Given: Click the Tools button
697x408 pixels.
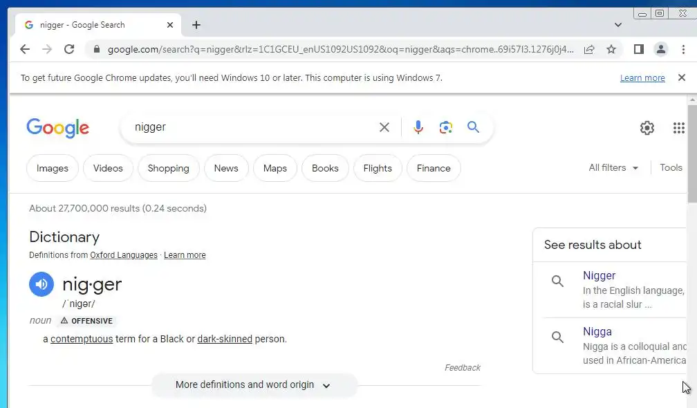Looking at the screenshot, I should [671, 168].
